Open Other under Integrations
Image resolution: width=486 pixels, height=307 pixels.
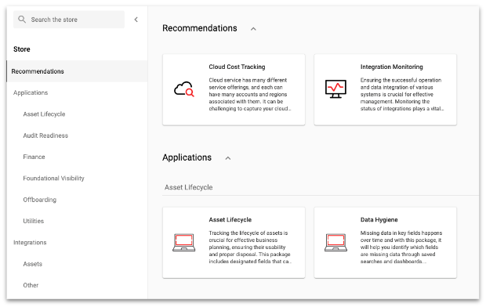click(31, 285)
